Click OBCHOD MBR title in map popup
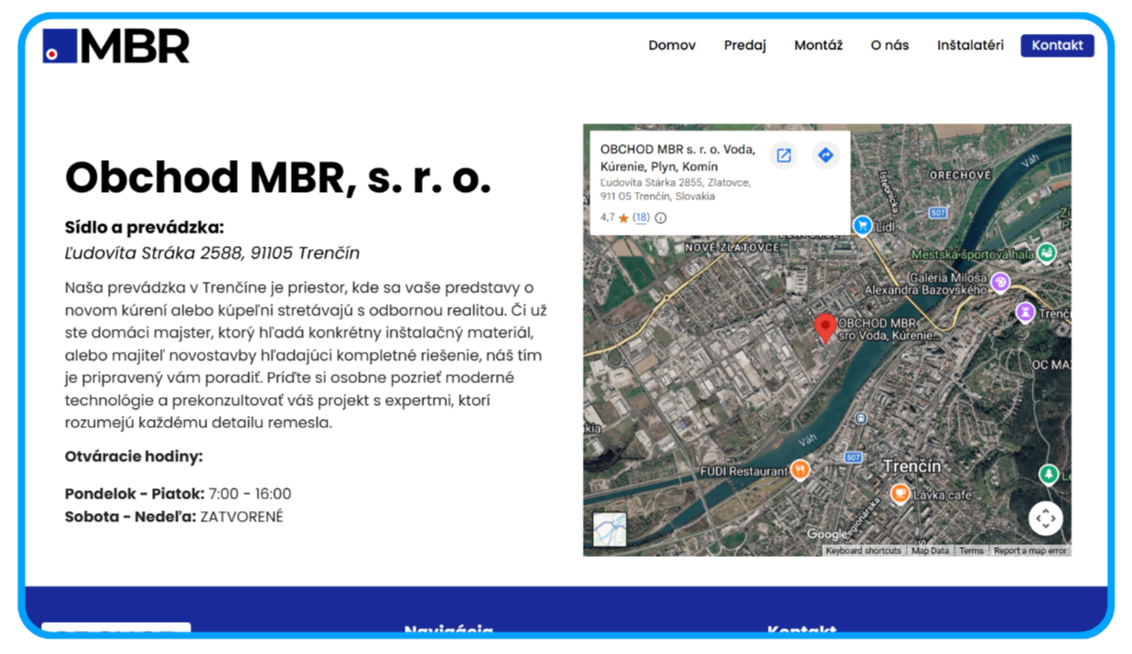 [x=677, y=157]
